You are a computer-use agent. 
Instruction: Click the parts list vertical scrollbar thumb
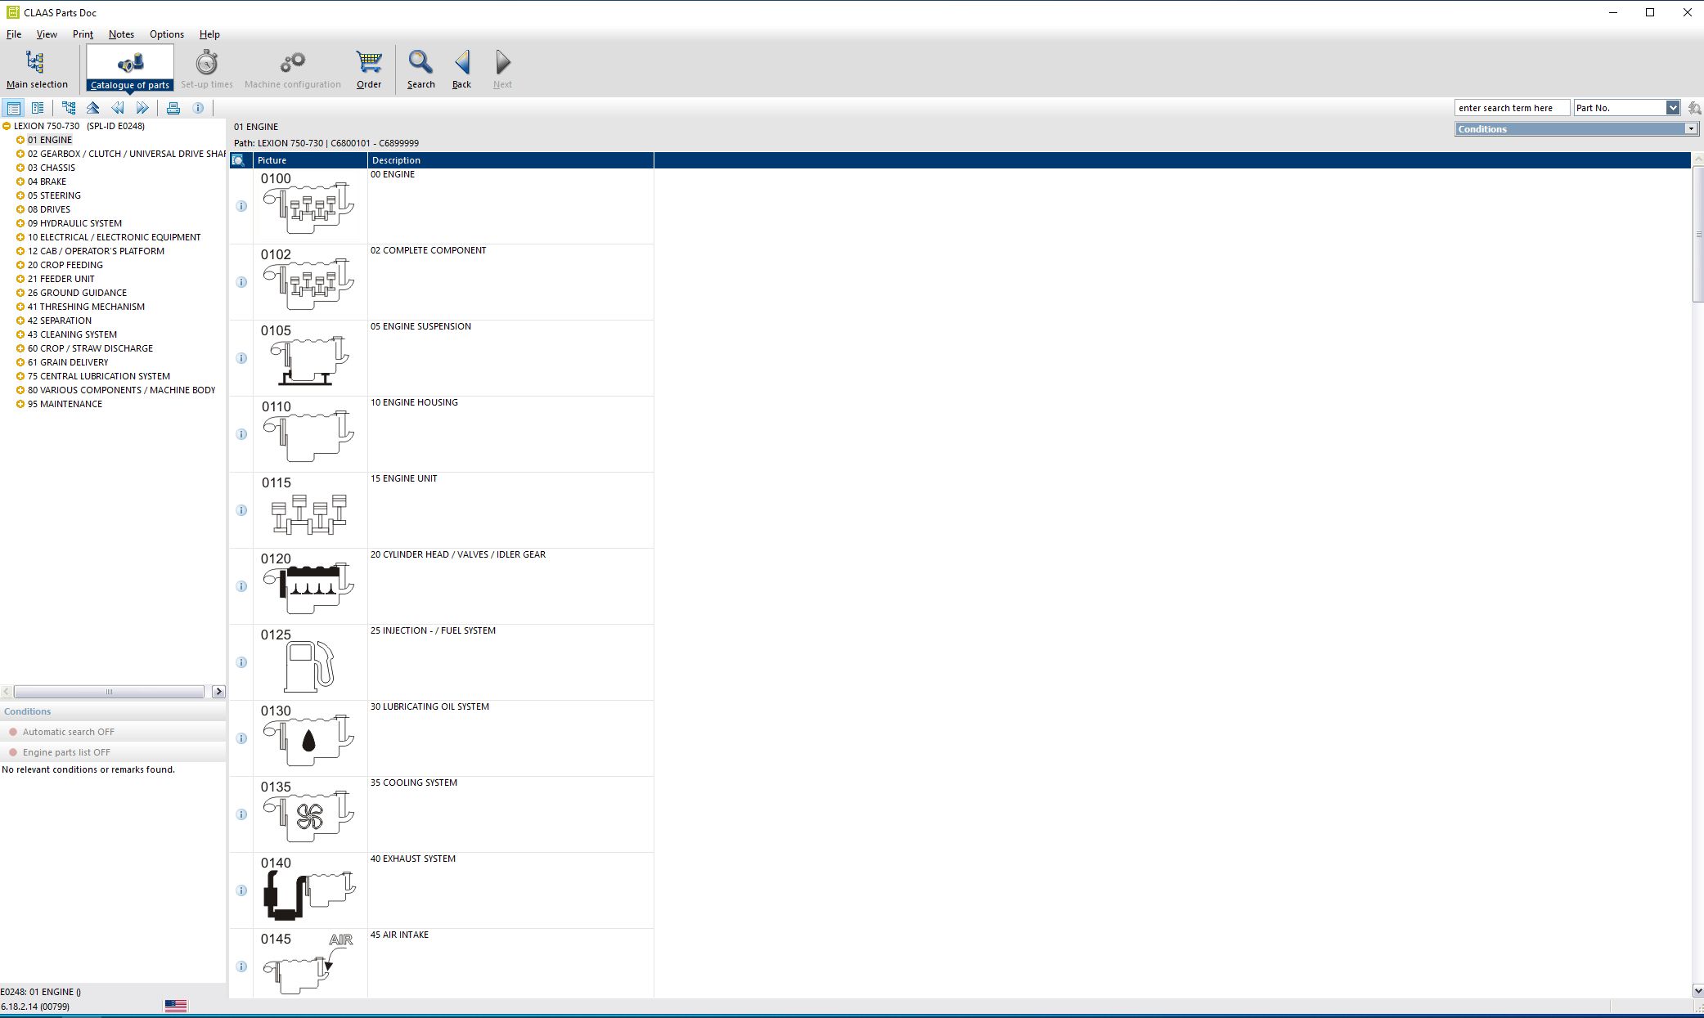(1697, 234)
